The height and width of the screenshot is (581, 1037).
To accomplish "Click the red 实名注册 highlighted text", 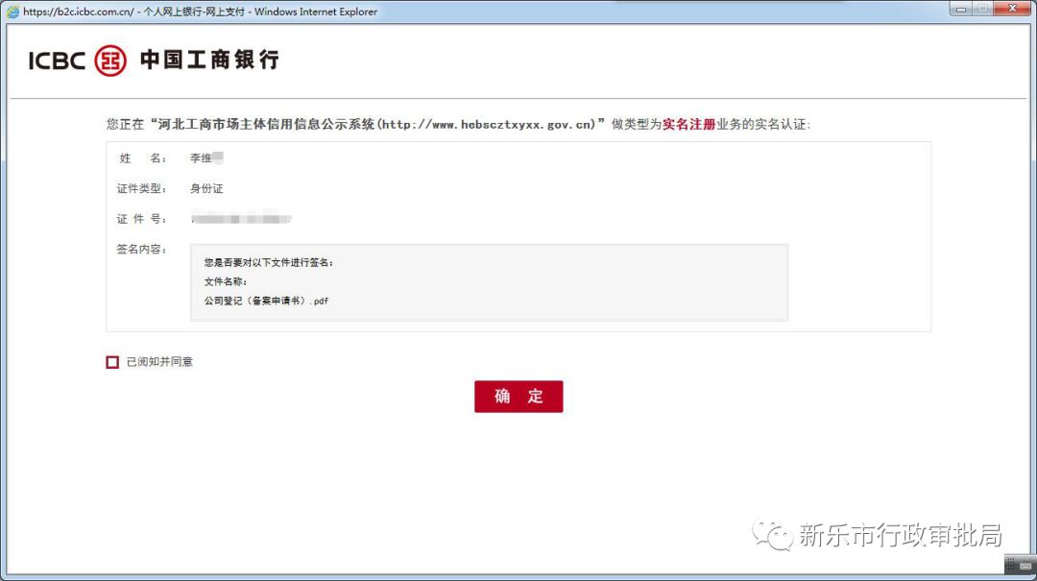I will pos(691,124).
